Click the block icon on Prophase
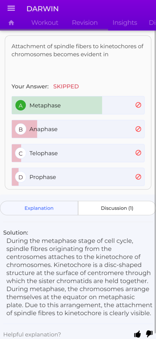This screenshot has height=339, width=156. coord(138,177)
